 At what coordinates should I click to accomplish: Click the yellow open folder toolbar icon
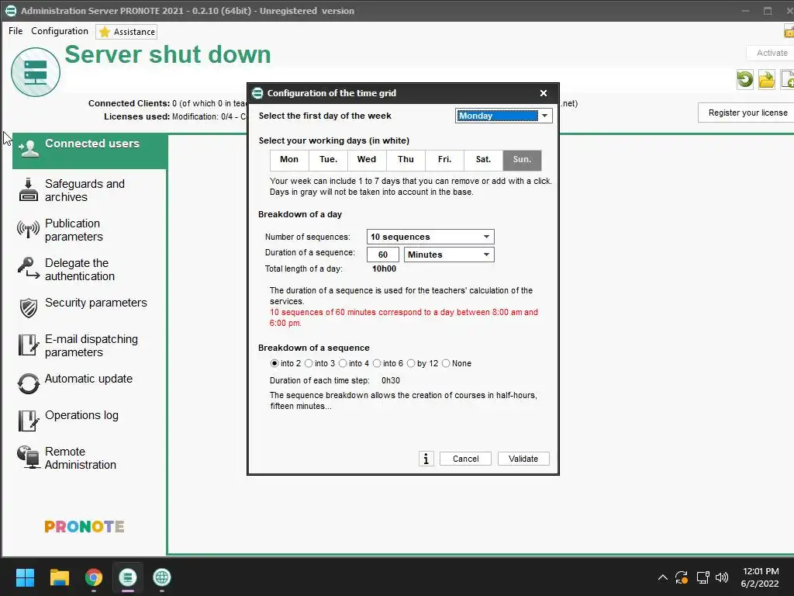[767, 80]
